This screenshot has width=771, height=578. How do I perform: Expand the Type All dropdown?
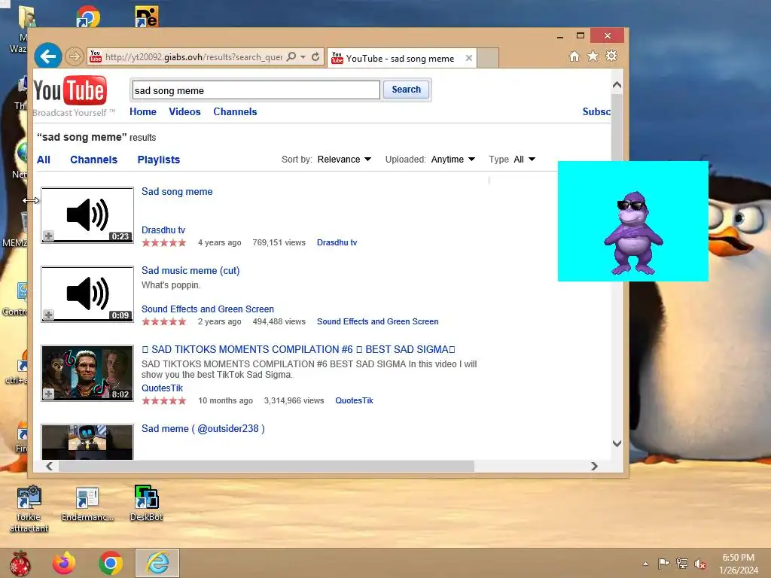pyautogui.click(x=524, y=160)
